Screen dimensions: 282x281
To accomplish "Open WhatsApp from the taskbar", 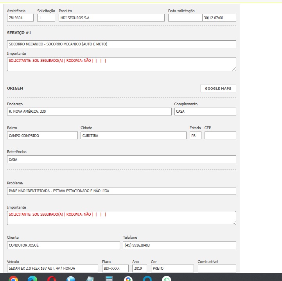I will tap(167, 279).
